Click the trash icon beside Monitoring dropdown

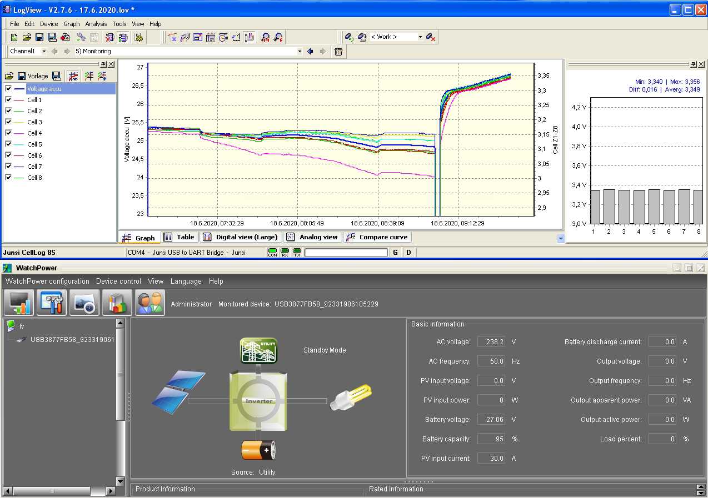(338, 52)
